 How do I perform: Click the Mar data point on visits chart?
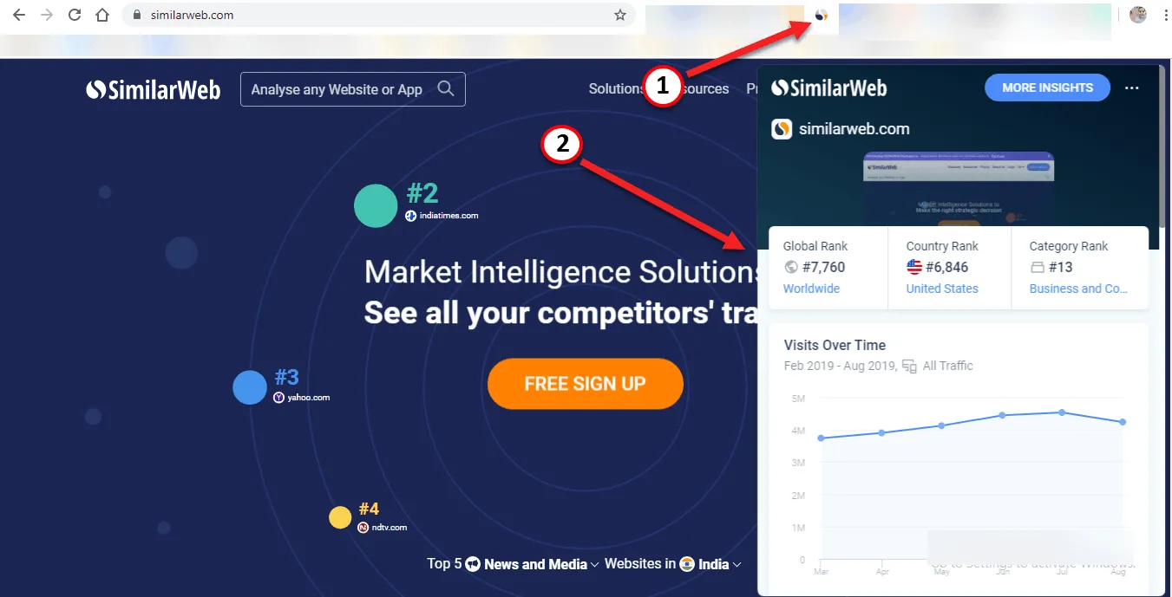point(821,438)
